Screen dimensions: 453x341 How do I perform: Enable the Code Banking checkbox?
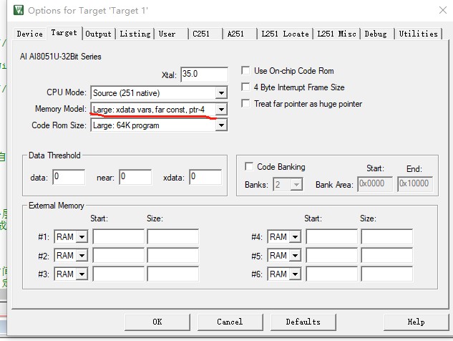249,167
